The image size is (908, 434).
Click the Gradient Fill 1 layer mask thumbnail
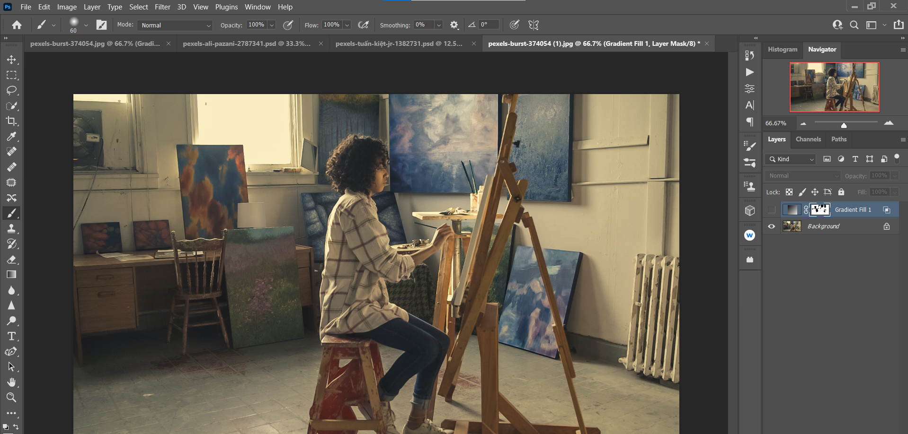point(820,209)
